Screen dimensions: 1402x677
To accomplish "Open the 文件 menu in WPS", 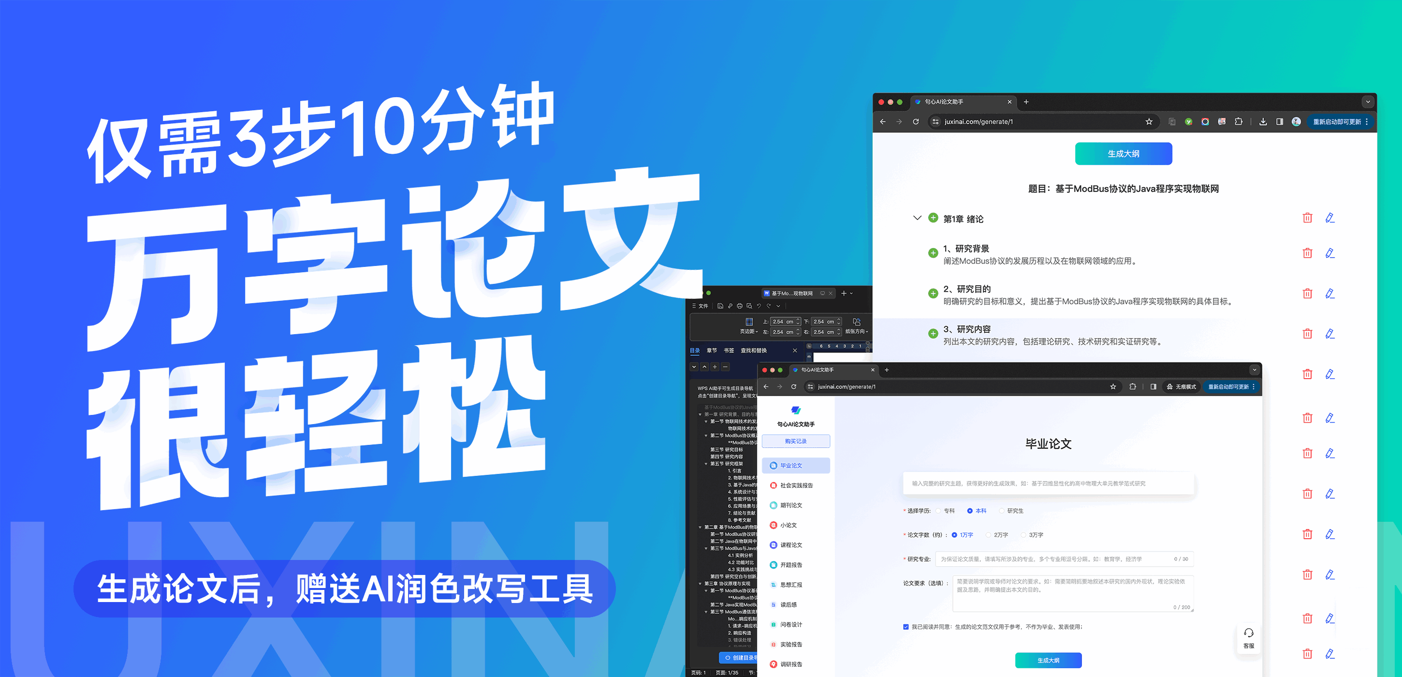I will click(x=700, y=307).
